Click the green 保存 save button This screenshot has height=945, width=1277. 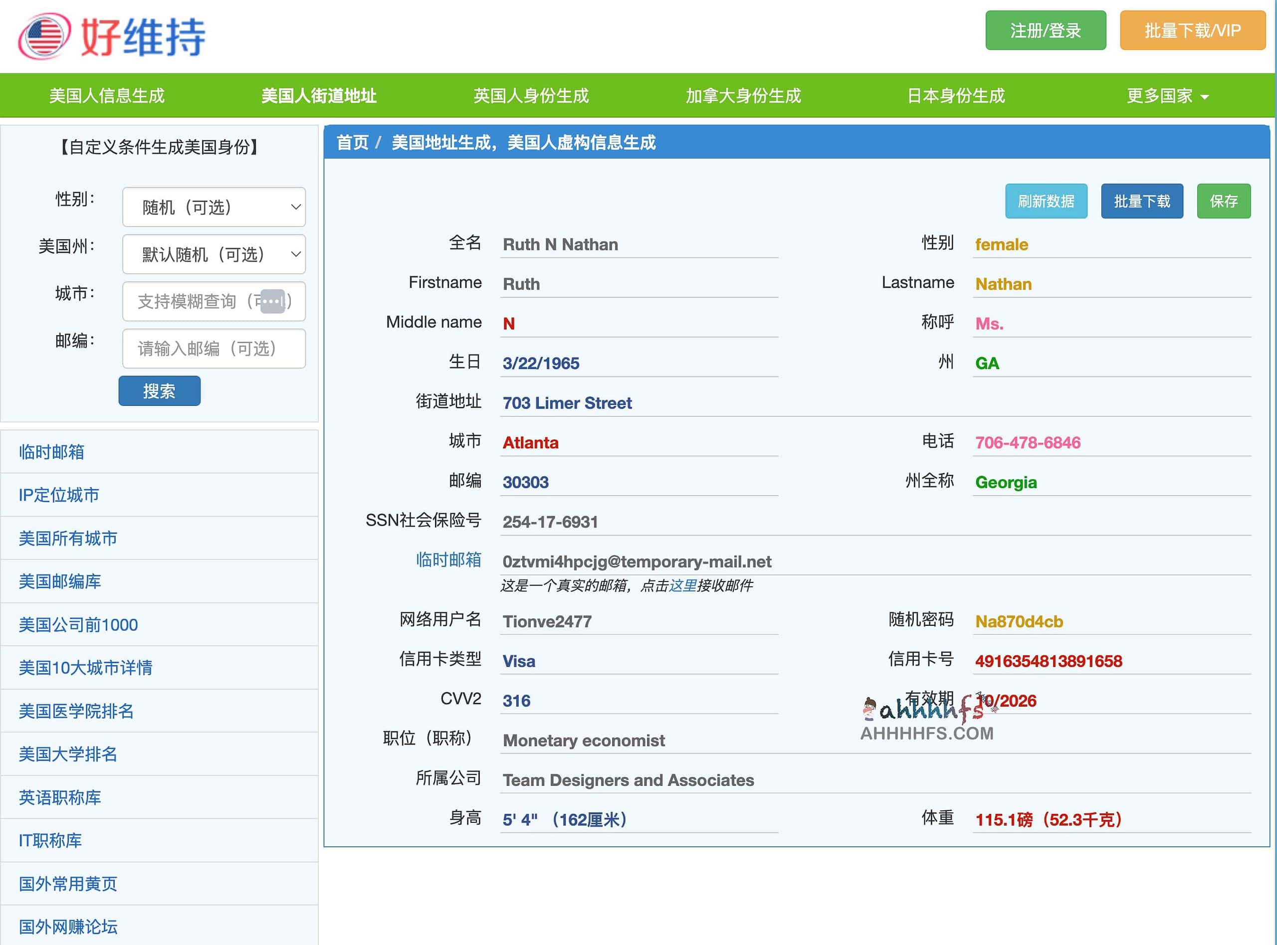1223,201
